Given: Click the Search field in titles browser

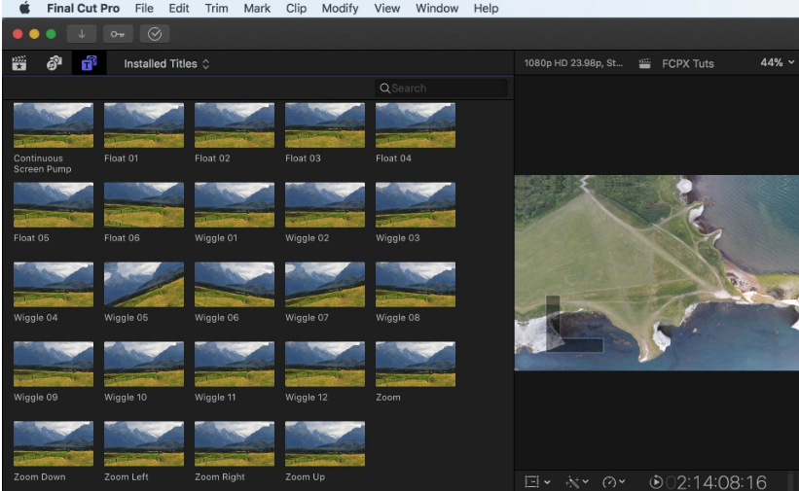Looking at the screenshot, I should pos(443,88).
